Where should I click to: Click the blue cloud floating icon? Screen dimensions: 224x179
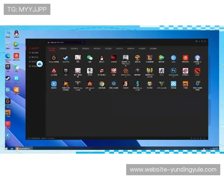click(40, 64)
